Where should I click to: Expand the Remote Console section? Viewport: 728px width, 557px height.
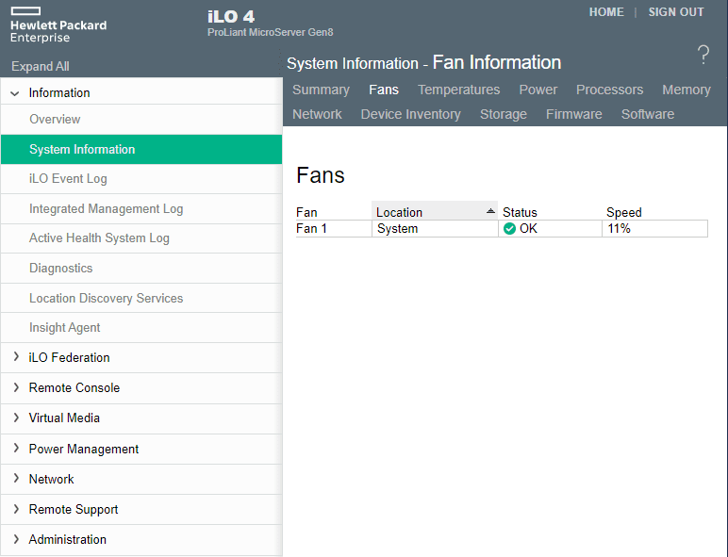pyautogui.click(x=16, y=387)
